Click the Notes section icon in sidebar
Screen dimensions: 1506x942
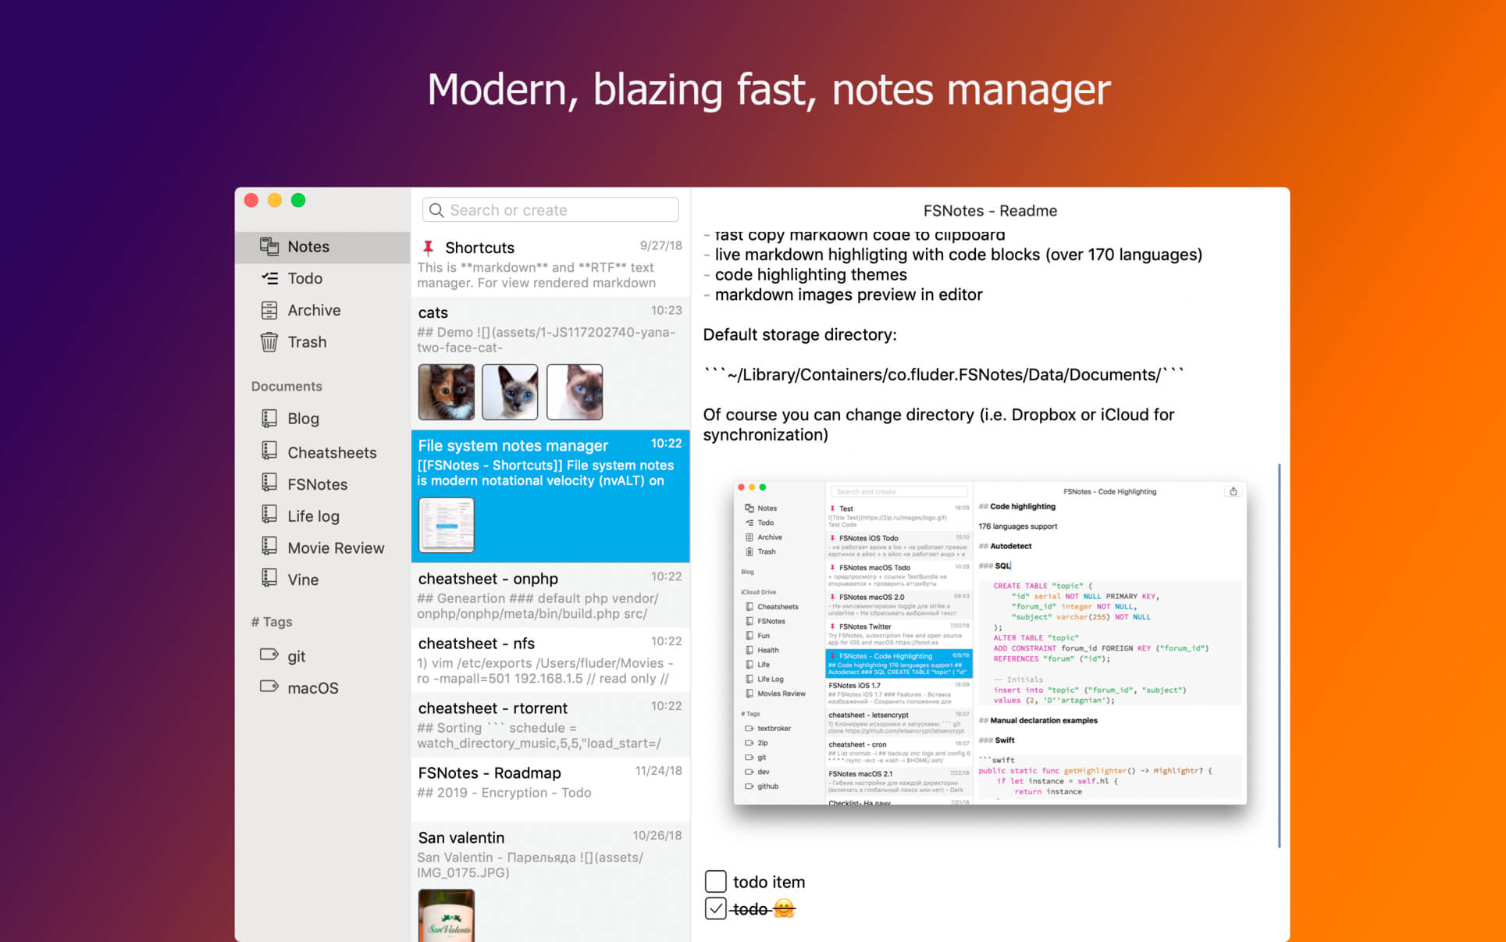[269, 246]
